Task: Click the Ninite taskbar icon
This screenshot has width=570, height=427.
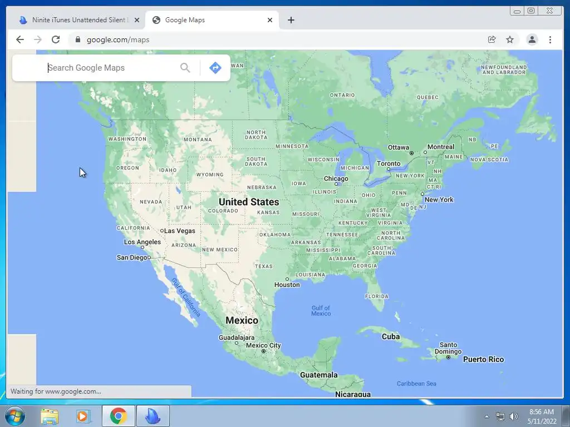Action: (x=153, y=416)
